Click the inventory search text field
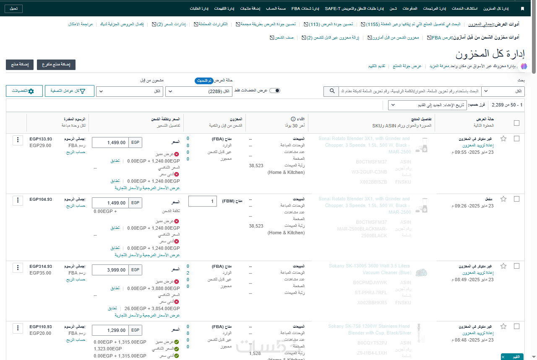537x360 pixels. (x=409, y=91)
